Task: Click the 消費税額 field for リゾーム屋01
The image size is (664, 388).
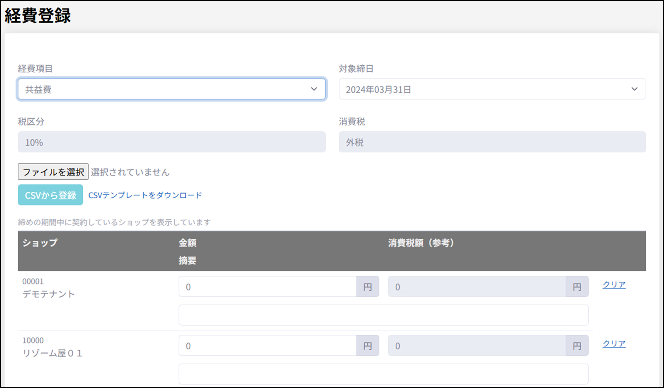Action: (x=477, y=346)
